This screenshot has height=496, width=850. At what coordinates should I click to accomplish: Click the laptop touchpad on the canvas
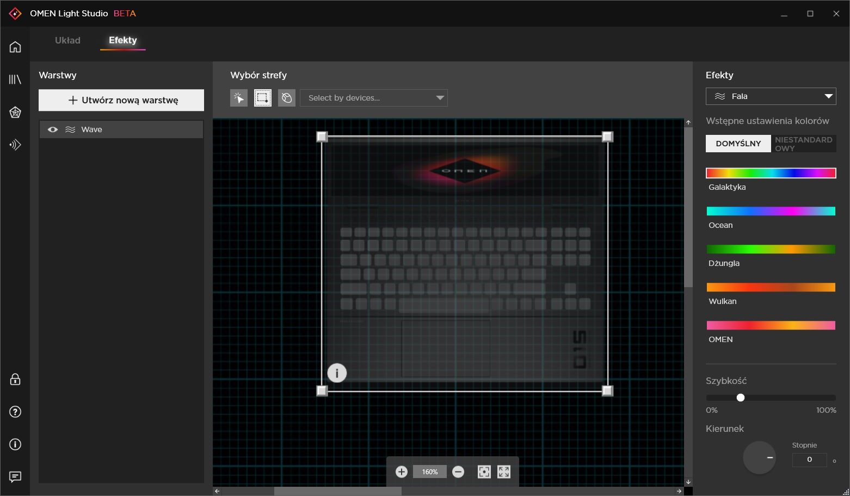coord(446,348)
